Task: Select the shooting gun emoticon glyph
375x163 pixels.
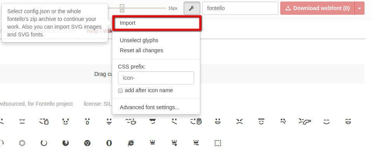Action: point(305,122)
